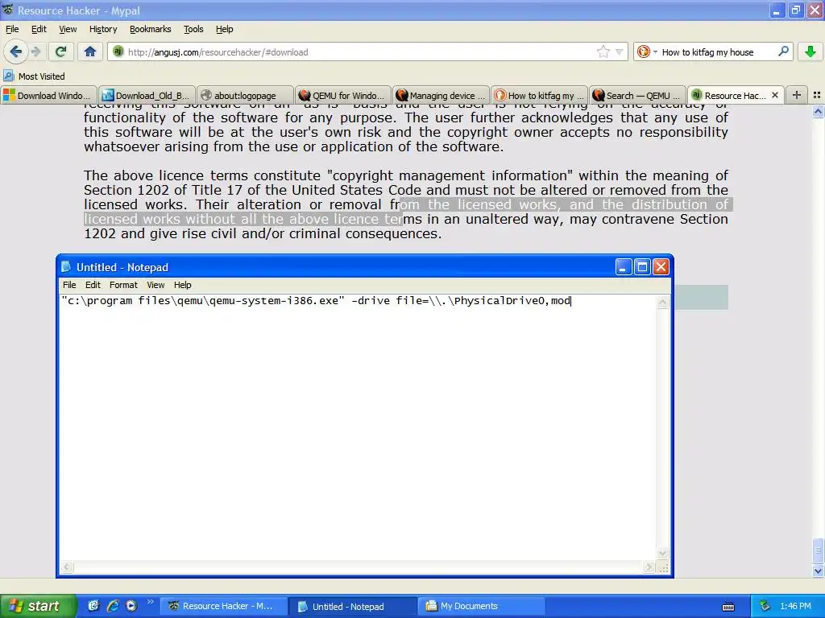Open Notepad's Edit menu
825x618 pixels.
coord(93,285)
